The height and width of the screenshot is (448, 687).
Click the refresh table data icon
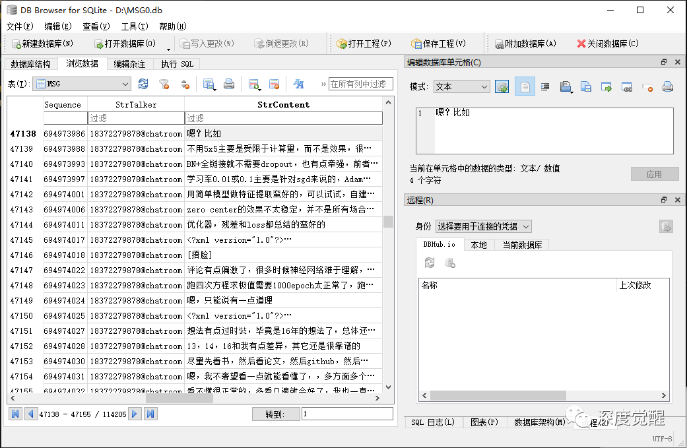[x=143, y=84]
